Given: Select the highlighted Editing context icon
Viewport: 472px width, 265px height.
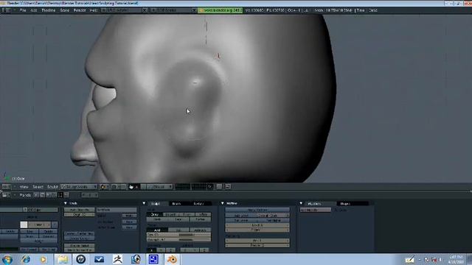Looking at the screenshot, I should (x=60, y=195).
